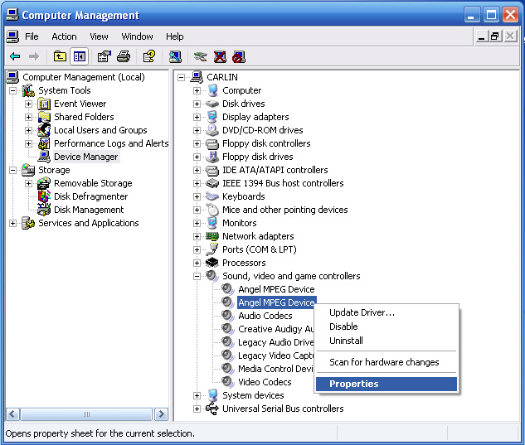Open the Help menu
This screenshot has height=445, width=525.
(x=174, y=36)
